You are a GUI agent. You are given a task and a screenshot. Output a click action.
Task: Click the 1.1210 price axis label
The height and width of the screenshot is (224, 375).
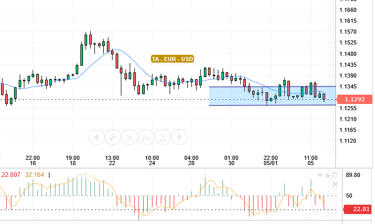(x=348, y=119)
